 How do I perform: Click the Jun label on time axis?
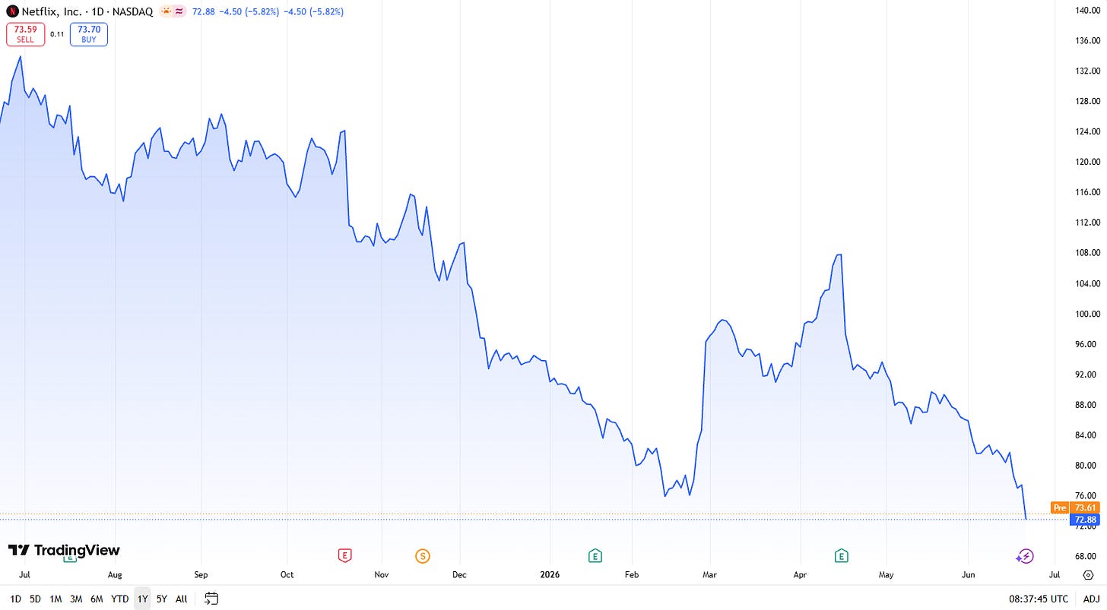point(969,575)
